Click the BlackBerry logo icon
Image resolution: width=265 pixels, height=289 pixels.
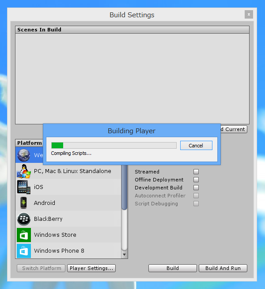pos(24,219)
